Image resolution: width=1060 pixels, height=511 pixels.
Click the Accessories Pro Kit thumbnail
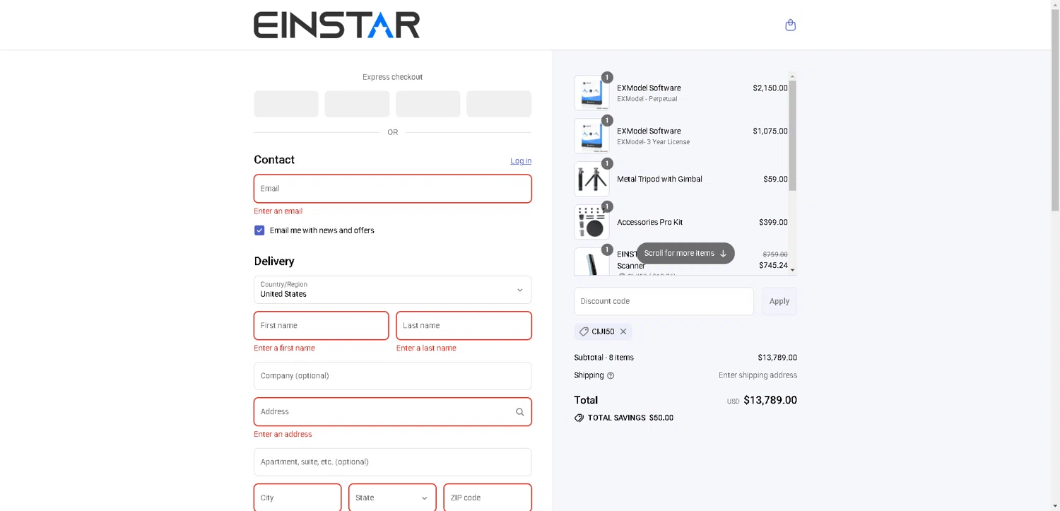click(x=591, y=222)
